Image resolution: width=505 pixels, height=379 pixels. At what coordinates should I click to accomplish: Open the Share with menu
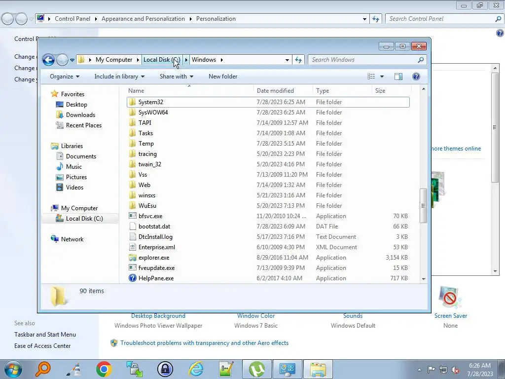[177, 76]
